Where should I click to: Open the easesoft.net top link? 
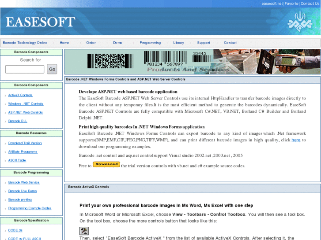[272, 4]
